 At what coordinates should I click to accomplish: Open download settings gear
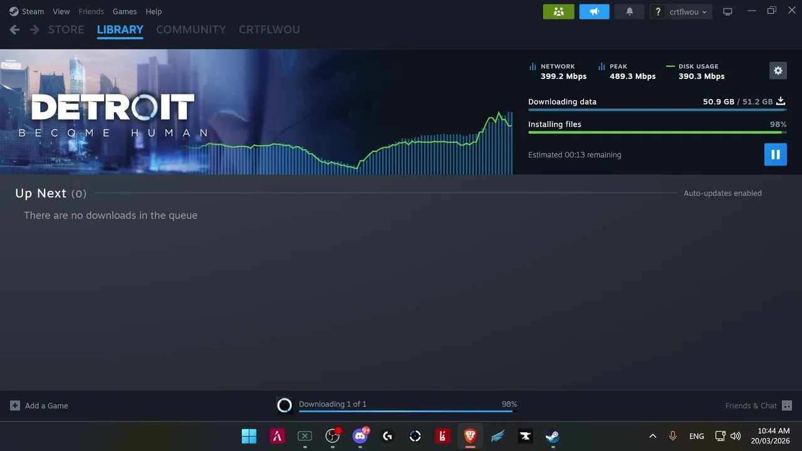point(778,71)
